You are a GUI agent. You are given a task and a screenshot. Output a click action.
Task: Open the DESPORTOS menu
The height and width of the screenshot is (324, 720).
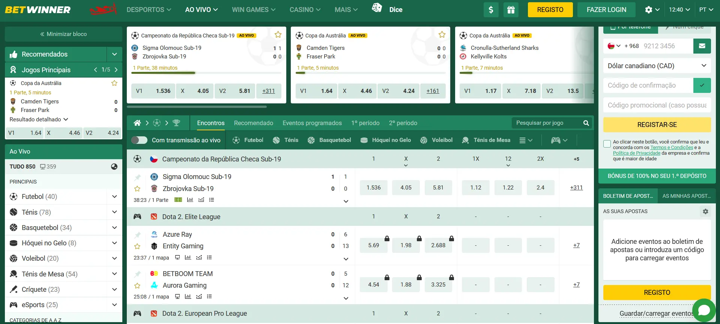click(149, 10)
